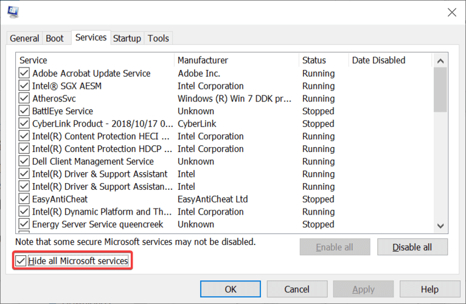466x304 pixels.
Task: Click the Date Disabled column header
Action: point(390,60)
